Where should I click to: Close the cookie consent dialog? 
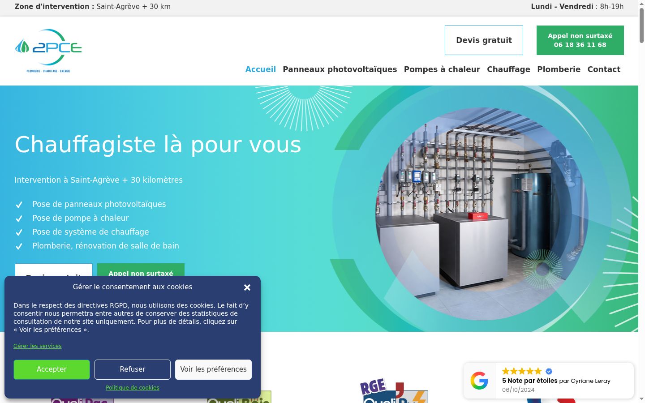(x=247, y=287)
